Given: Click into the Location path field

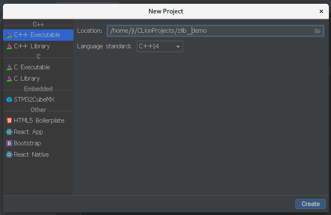Looking at the screenshot, I should coord(210,31).
